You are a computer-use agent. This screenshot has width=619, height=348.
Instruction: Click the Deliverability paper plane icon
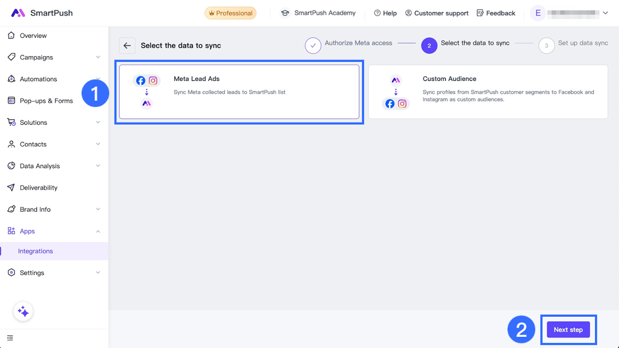coord(11,188)
